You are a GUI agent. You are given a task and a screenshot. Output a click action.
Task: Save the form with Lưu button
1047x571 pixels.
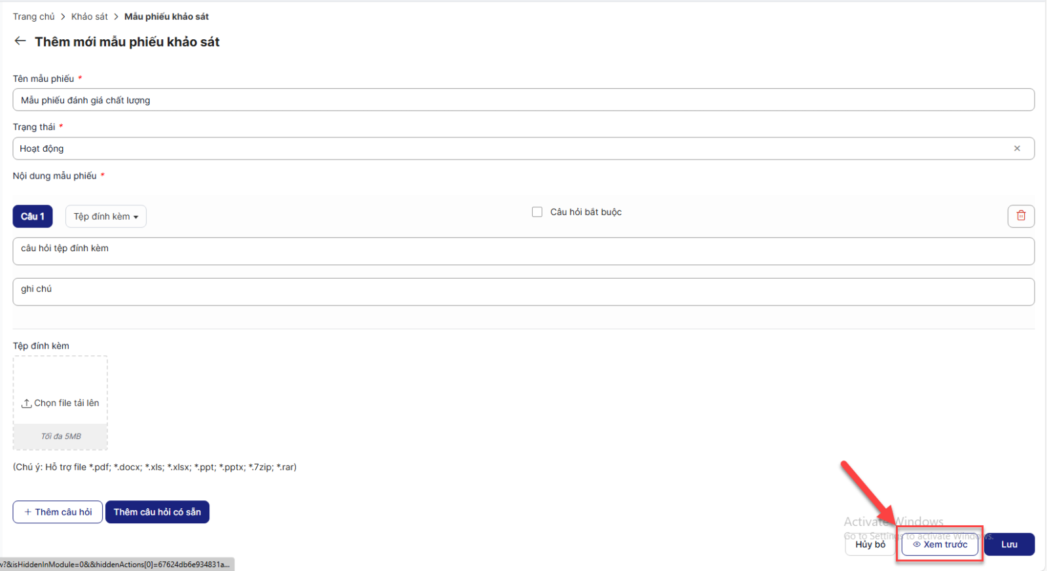tap(1008, 544)
